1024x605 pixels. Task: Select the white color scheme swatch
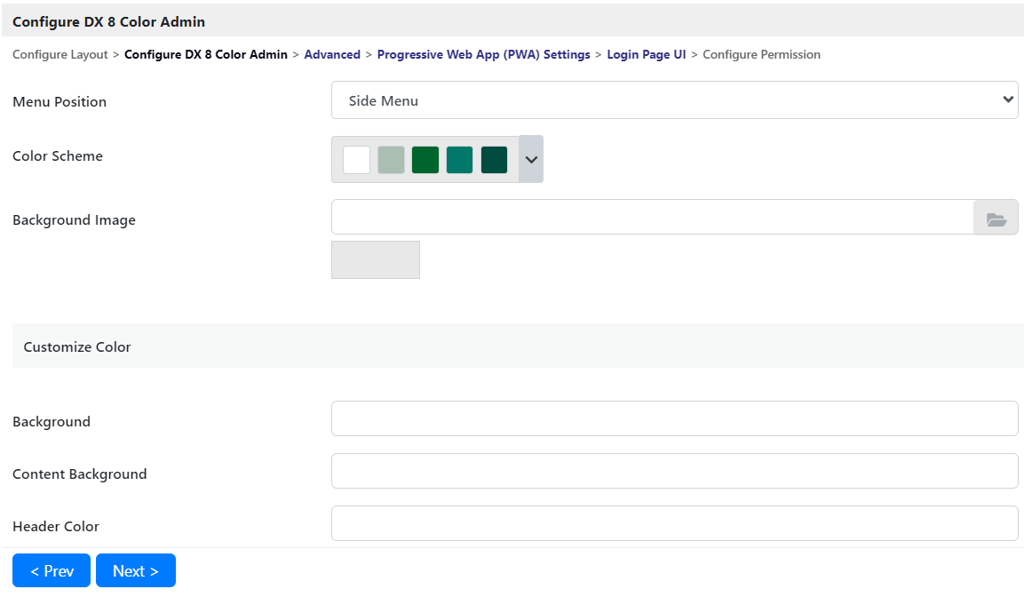coord(356,160)
